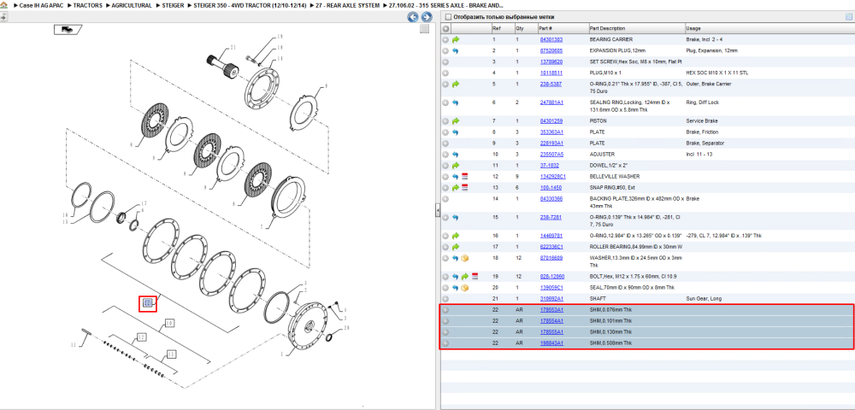This screenshot has width=855, height=410.
Task: Click red list icon on BELLEVILLE WASHER row
Action: (x=465, y=177)
